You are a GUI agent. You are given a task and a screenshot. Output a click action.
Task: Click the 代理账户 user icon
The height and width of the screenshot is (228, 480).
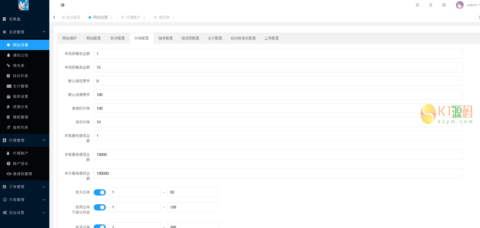8,153
